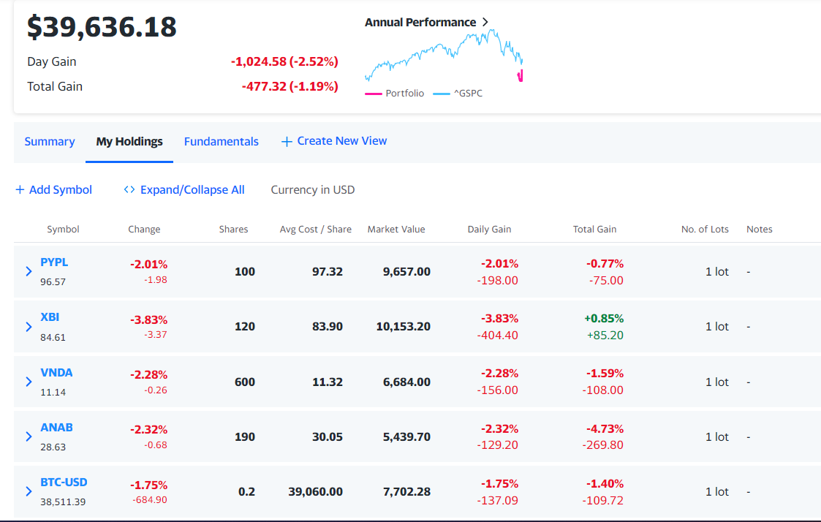Select the My Holdings tab
This screenshot has height=522, width=821.
click(x=129, y=141)
